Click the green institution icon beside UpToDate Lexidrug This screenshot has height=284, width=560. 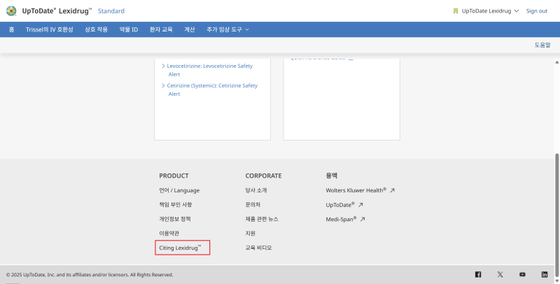click(456, 11)
